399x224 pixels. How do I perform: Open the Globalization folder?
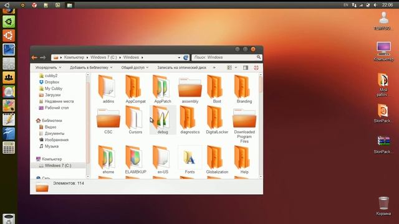[217, 160]
